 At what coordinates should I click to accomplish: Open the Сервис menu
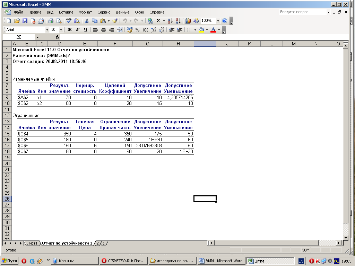pyautogui.click(x=104, y=12)
